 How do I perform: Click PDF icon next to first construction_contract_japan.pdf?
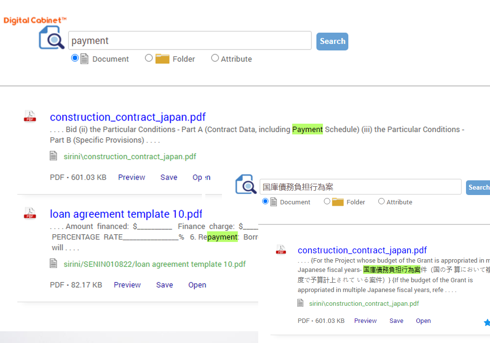click(30, 117)
